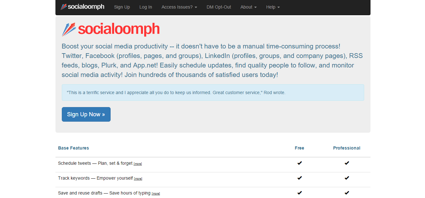Open [more] link for Save and reuse drafts
The width and height of the screenshot is (425, 198).
coord(156,194)
